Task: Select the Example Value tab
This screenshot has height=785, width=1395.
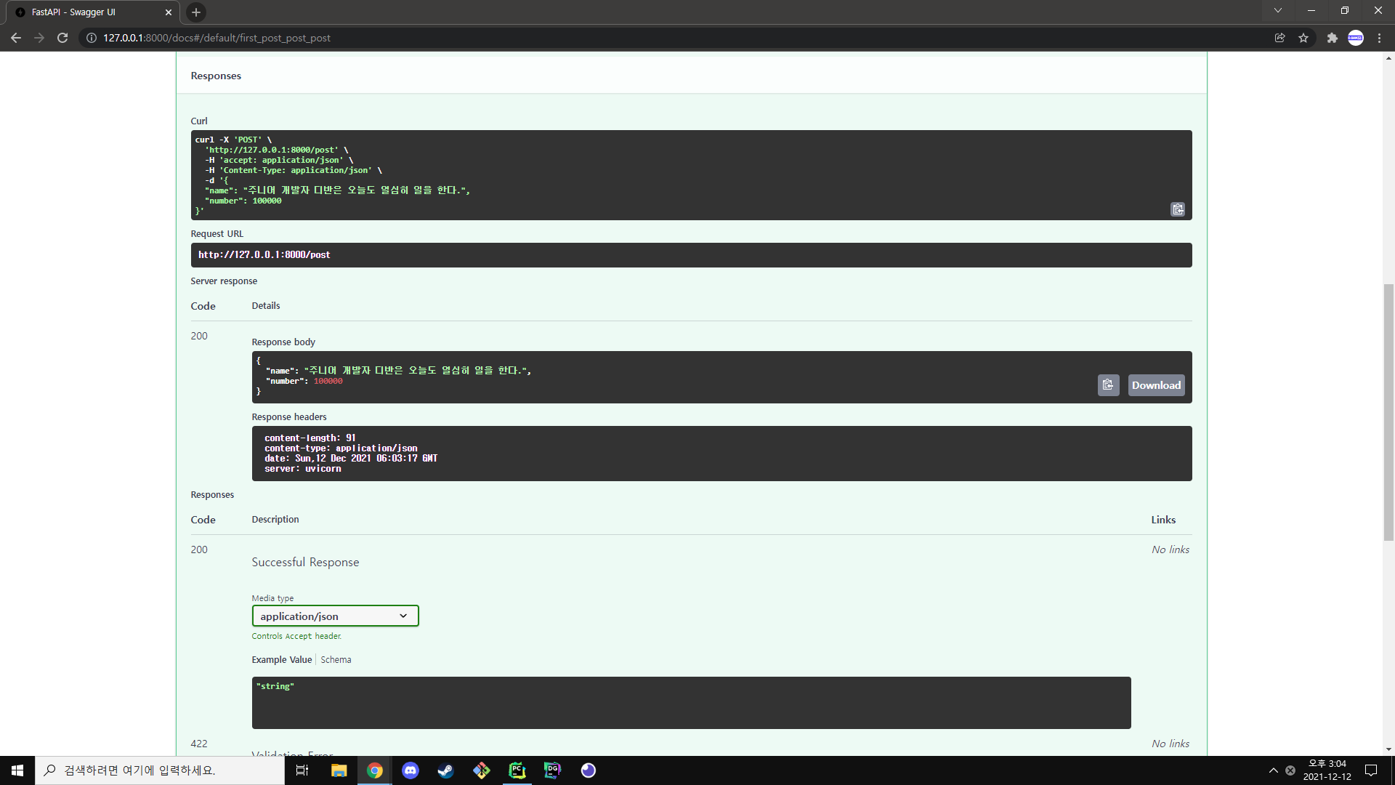Action: (281, 659)
